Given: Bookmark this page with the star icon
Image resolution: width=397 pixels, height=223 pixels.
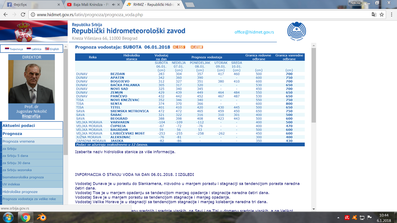Looking at the screenshot, I should (382, 15).
